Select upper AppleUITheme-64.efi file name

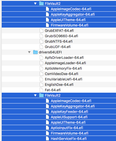point(68,20)
